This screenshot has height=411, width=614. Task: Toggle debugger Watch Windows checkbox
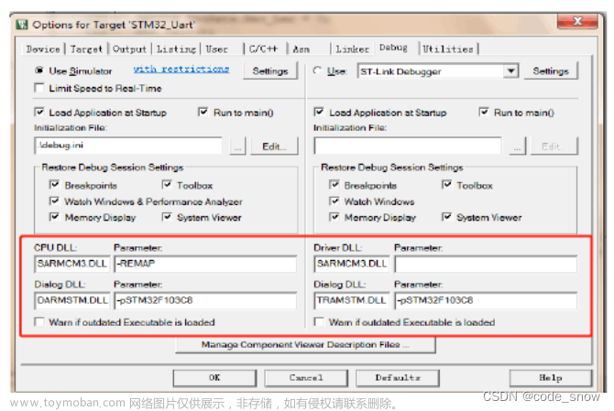click(x=334, y=201)
